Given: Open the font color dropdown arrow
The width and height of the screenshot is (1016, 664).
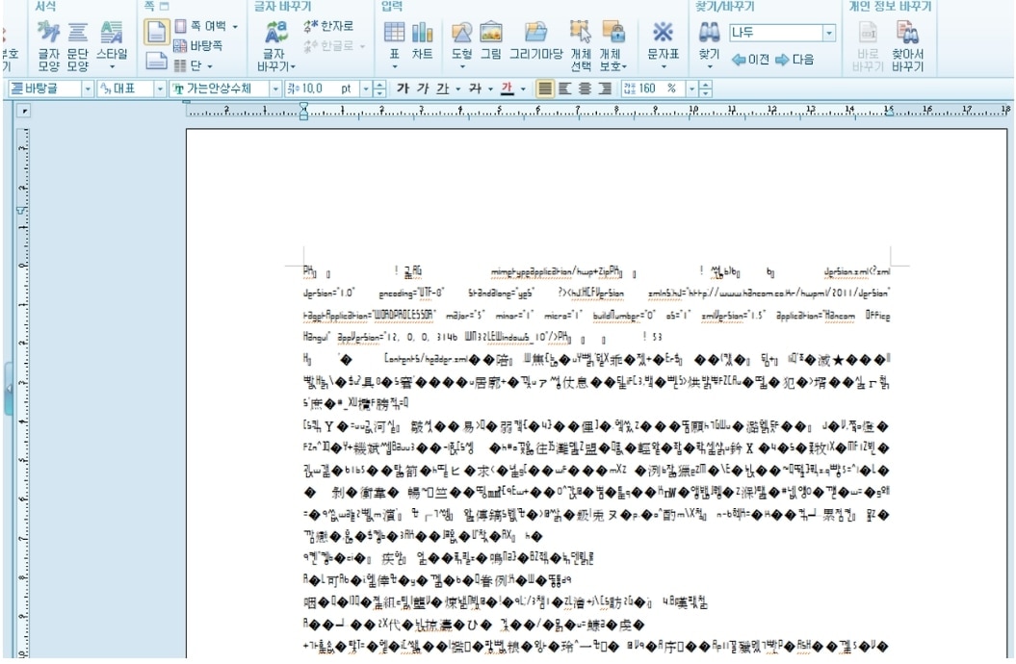Looking at the screenshot, I should point(523,89).
